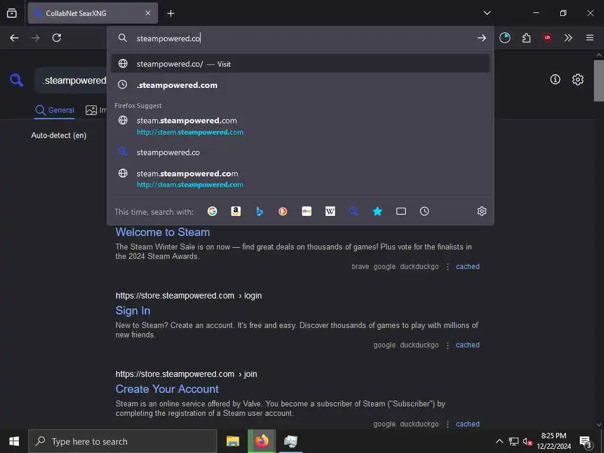Search this time with Wikipedia
Screen dimensions: 604x453
pyautogui.click(x=330, y=211)
